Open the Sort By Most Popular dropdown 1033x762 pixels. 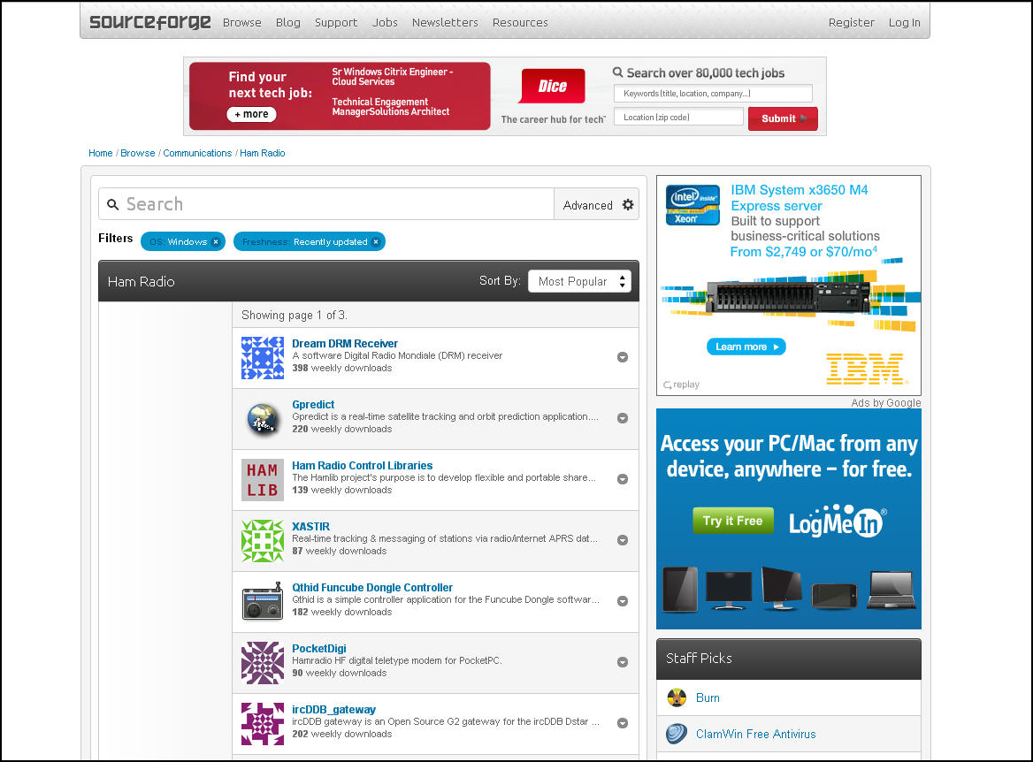tap(579, 281)
